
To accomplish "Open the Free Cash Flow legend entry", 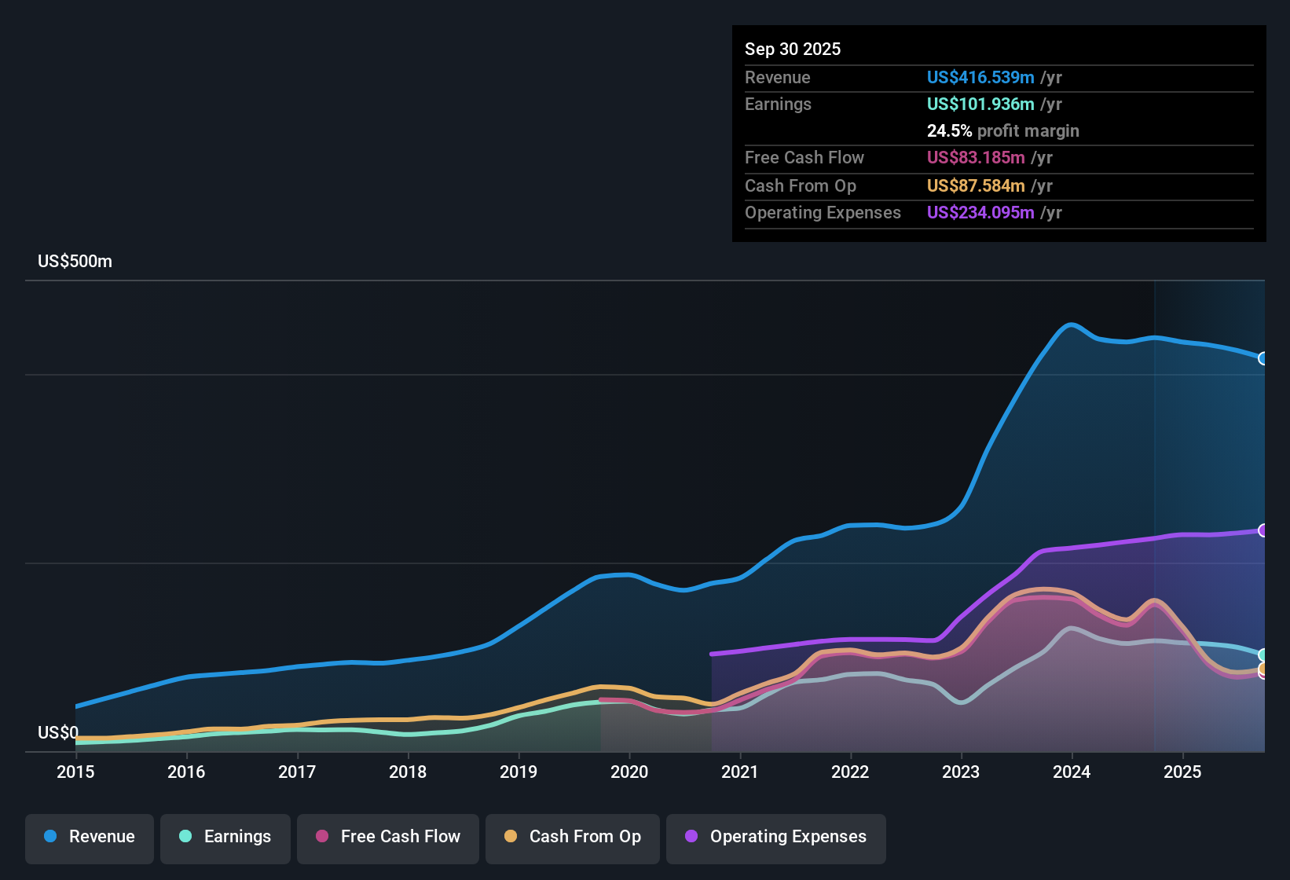I will point(387,837).
